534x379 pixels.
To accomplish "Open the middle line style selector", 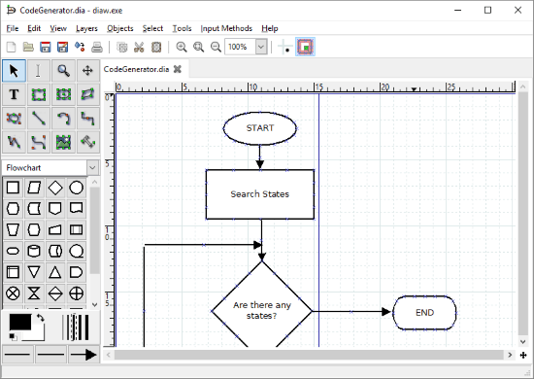I will pyautogui.click(x=50, y=355).
